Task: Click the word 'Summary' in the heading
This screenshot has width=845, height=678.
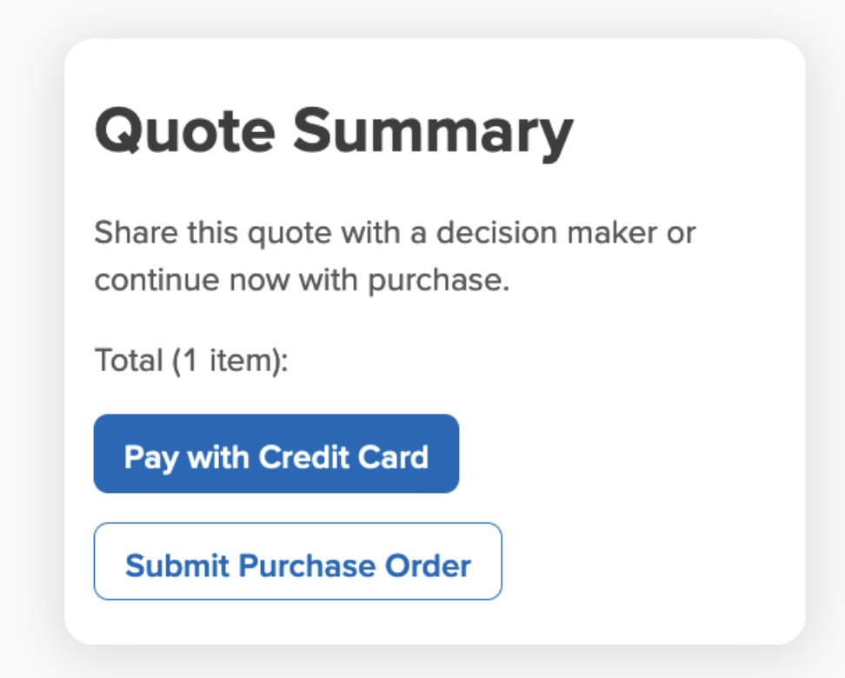Action: pos(433,134)
